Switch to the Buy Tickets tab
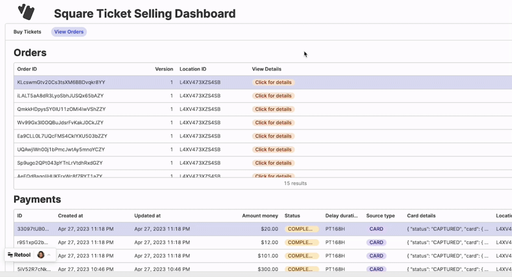 27,32
